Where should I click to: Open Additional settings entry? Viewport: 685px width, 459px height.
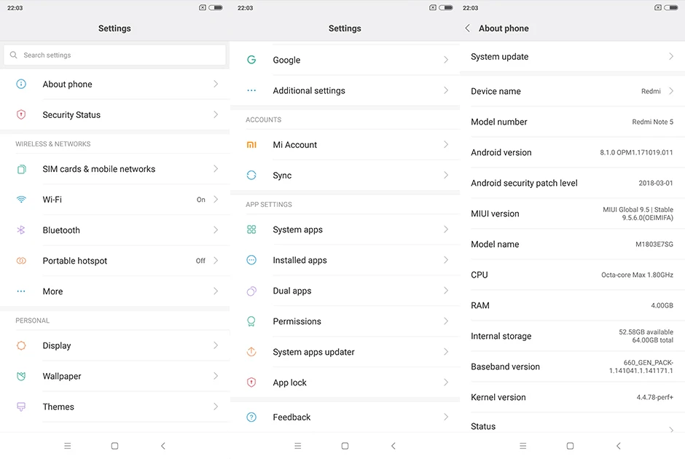click(x=345, y=90)
